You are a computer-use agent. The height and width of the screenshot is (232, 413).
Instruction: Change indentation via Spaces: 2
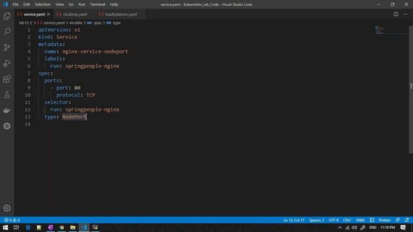[316, 220]
